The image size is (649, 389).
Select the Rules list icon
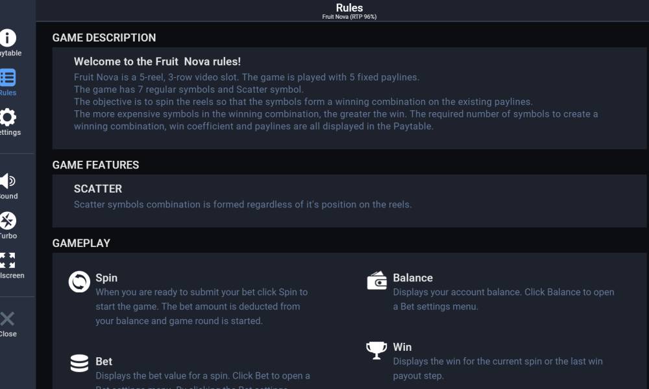[7, 78]
